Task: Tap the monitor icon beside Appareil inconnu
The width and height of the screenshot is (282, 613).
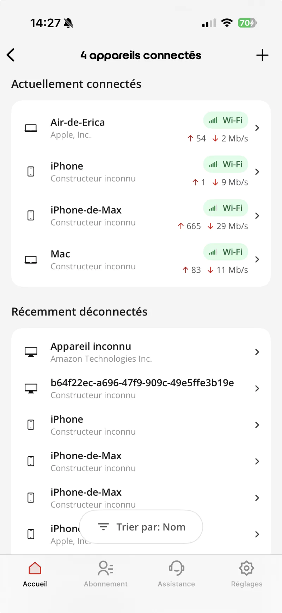Action: point(31,352)
